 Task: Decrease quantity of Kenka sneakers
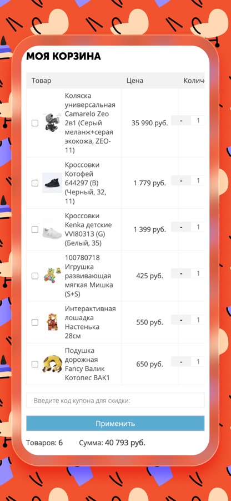pos(181,227)
